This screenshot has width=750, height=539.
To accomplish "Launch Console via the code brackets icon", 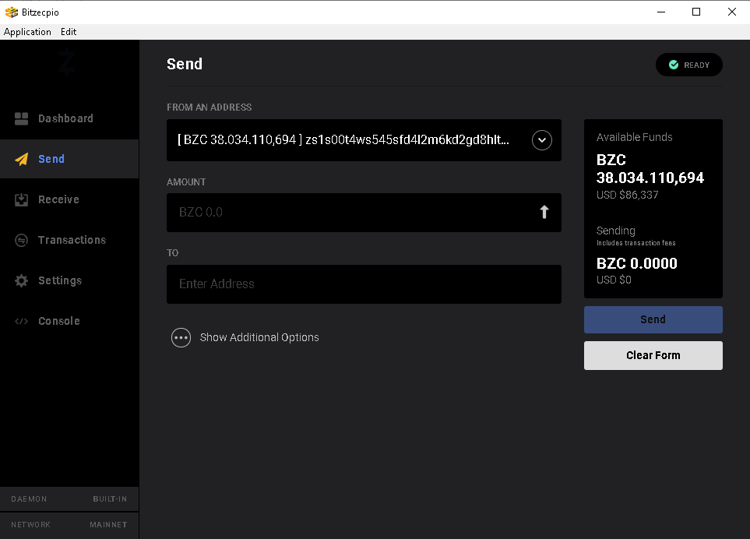I will point(21,320).
